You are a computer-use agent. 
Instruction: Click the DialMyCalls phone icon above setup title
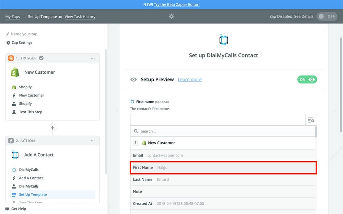224,40
